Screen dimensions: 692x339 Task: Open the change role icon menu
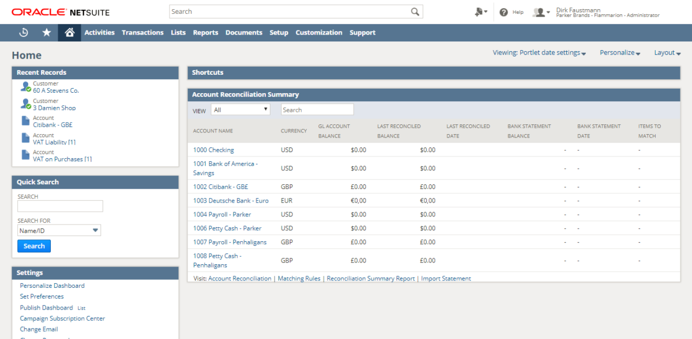coord(481,12)
